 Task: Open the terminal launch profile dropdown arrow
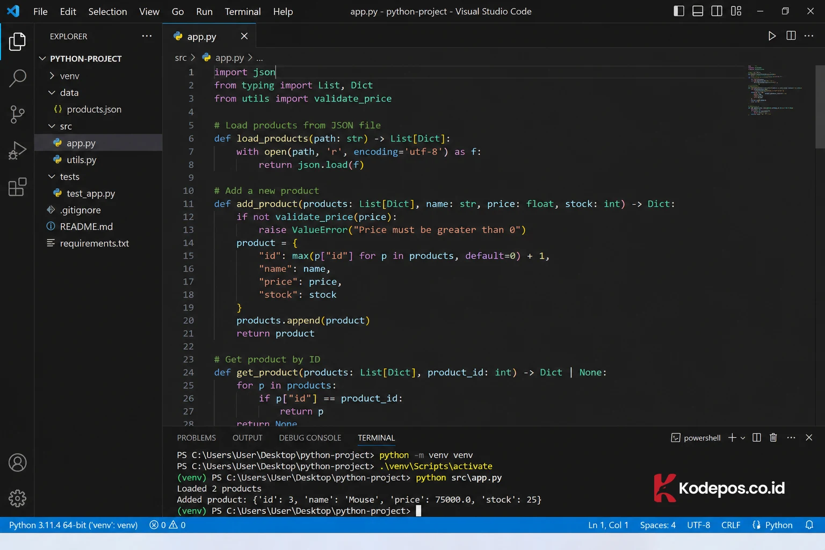[x=743, y=438]
